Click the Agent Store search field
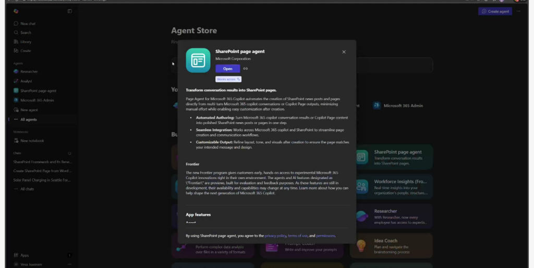Screen dimensions: 534x268 tap(302, 65)
